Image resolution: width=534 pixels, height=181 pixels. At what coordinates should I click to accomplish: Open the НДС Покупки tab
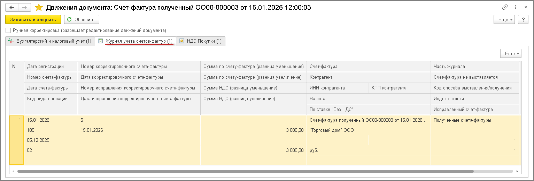(201, 41)
